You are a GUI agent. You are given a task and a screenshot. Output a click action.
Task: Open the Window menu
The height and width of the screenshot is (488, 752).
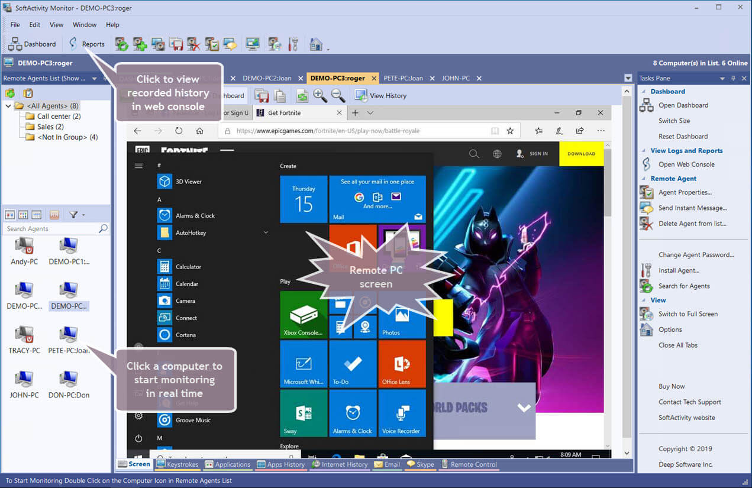(85, 25)
